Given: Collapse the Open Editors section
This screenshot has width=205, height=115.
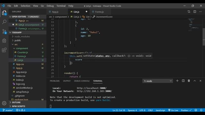Looking at the screenshot, I should point(28,17).
